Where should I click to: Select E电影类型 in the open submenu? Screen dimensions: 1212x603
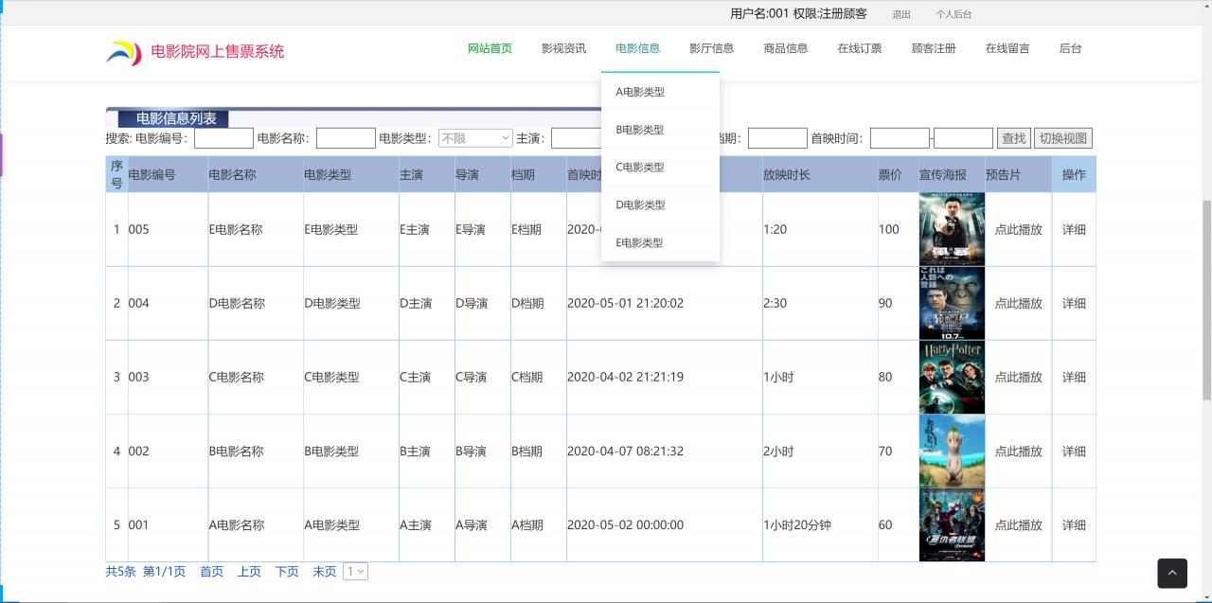pos(640,242)
